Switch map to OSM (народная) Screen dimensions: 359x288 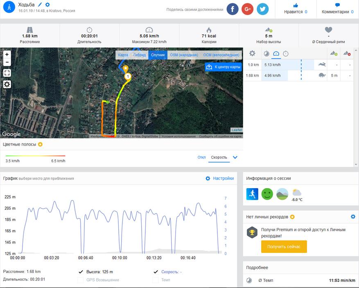click(x=184, y=55)
